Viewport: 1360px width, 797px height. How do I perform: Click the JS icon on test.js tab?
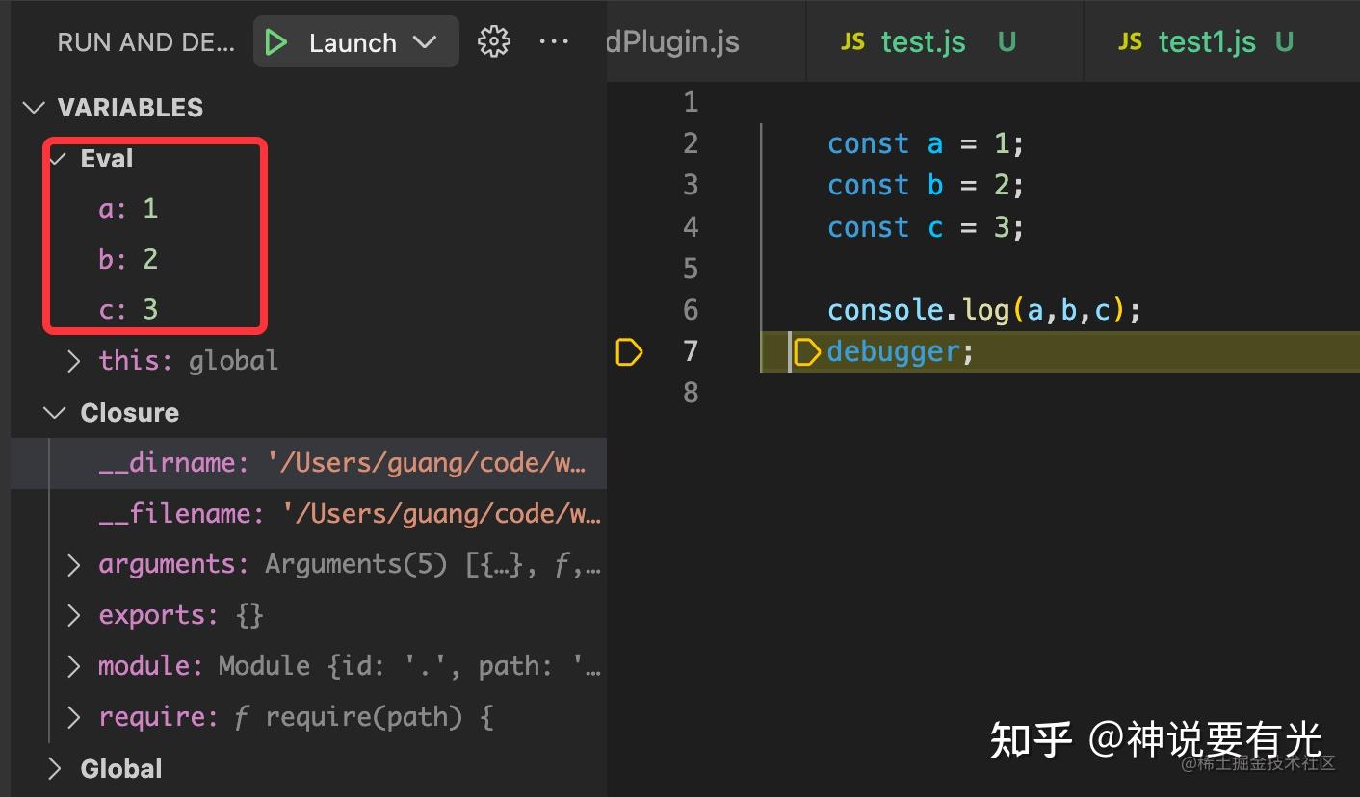(853, 41)
